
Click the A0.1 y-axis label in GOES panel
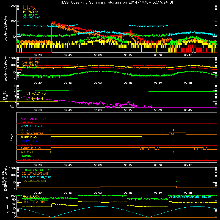coord(13,107)
